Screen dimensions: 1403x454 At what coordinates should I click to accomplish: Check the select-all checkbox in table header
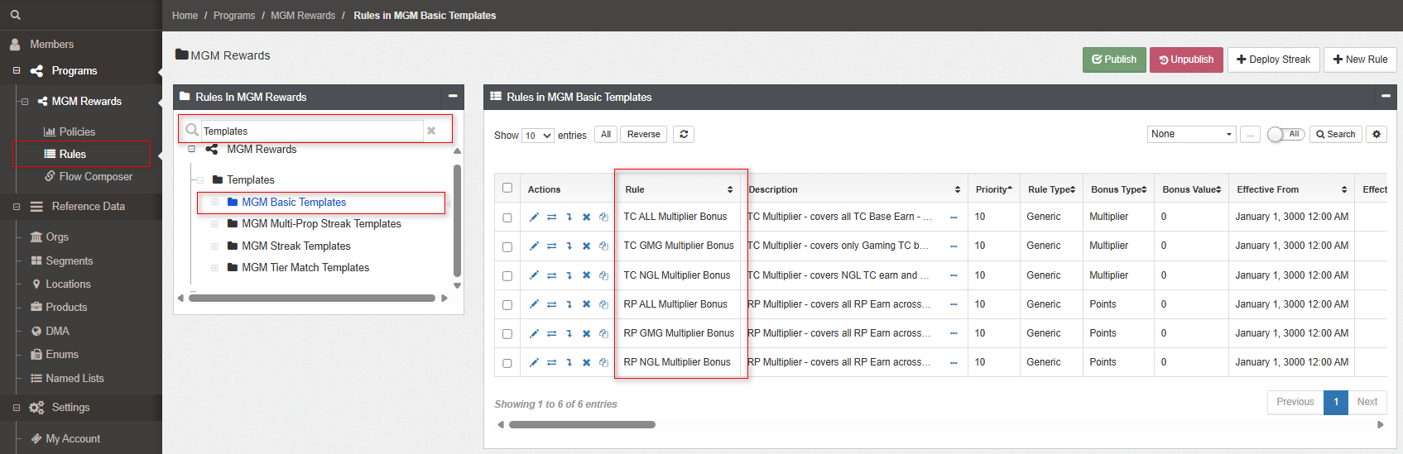[507, 188]
